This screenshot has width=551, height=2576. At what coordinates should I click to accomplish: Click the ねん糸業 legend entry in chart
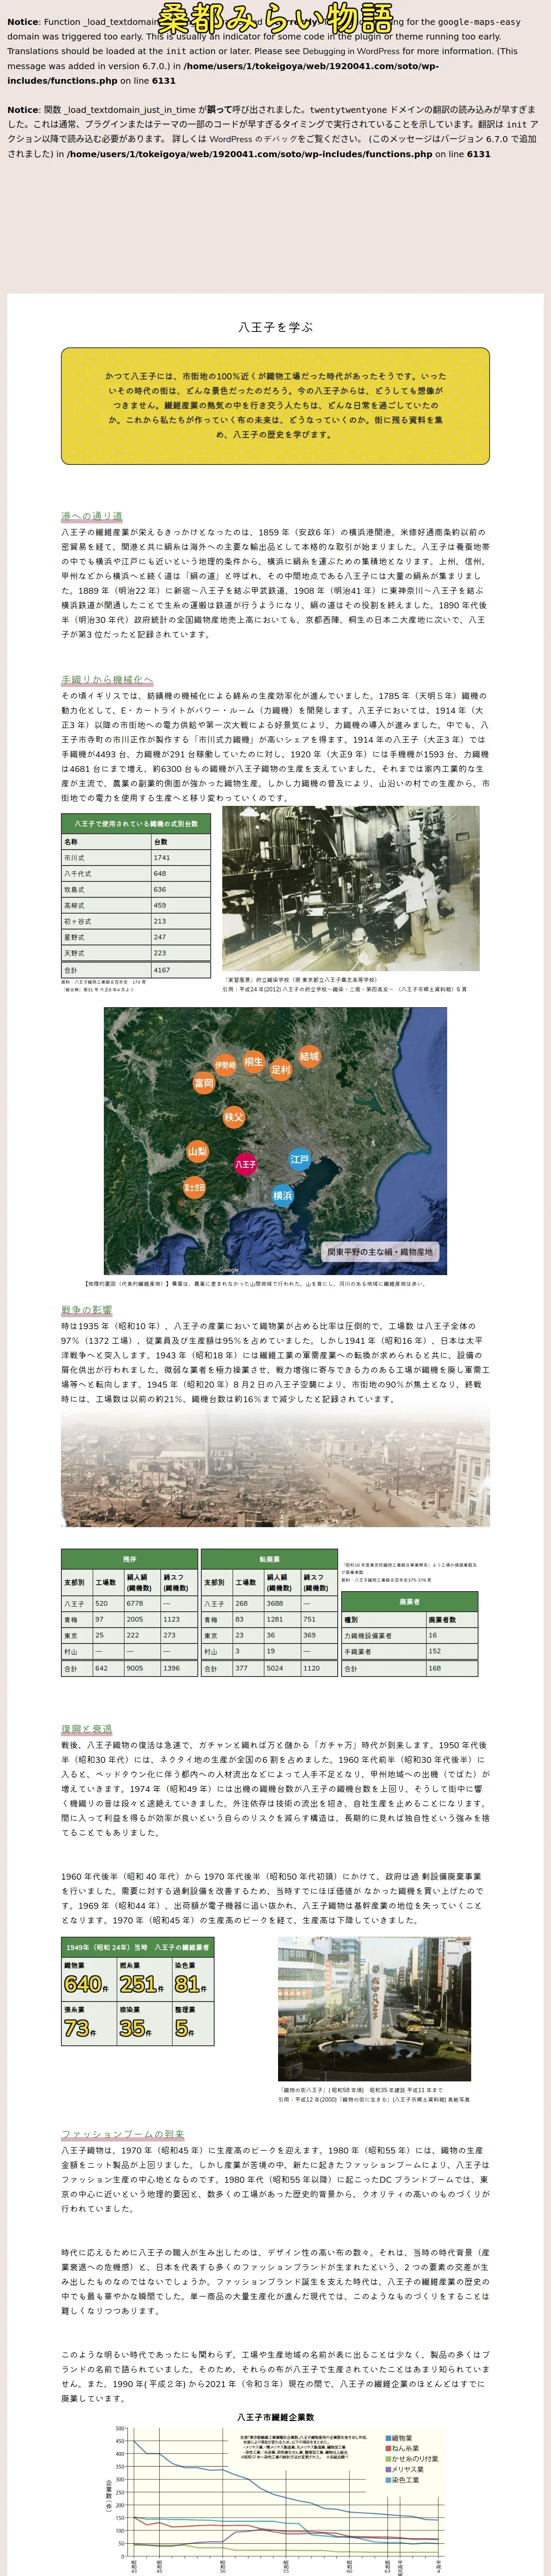(x=402, y=2449)
